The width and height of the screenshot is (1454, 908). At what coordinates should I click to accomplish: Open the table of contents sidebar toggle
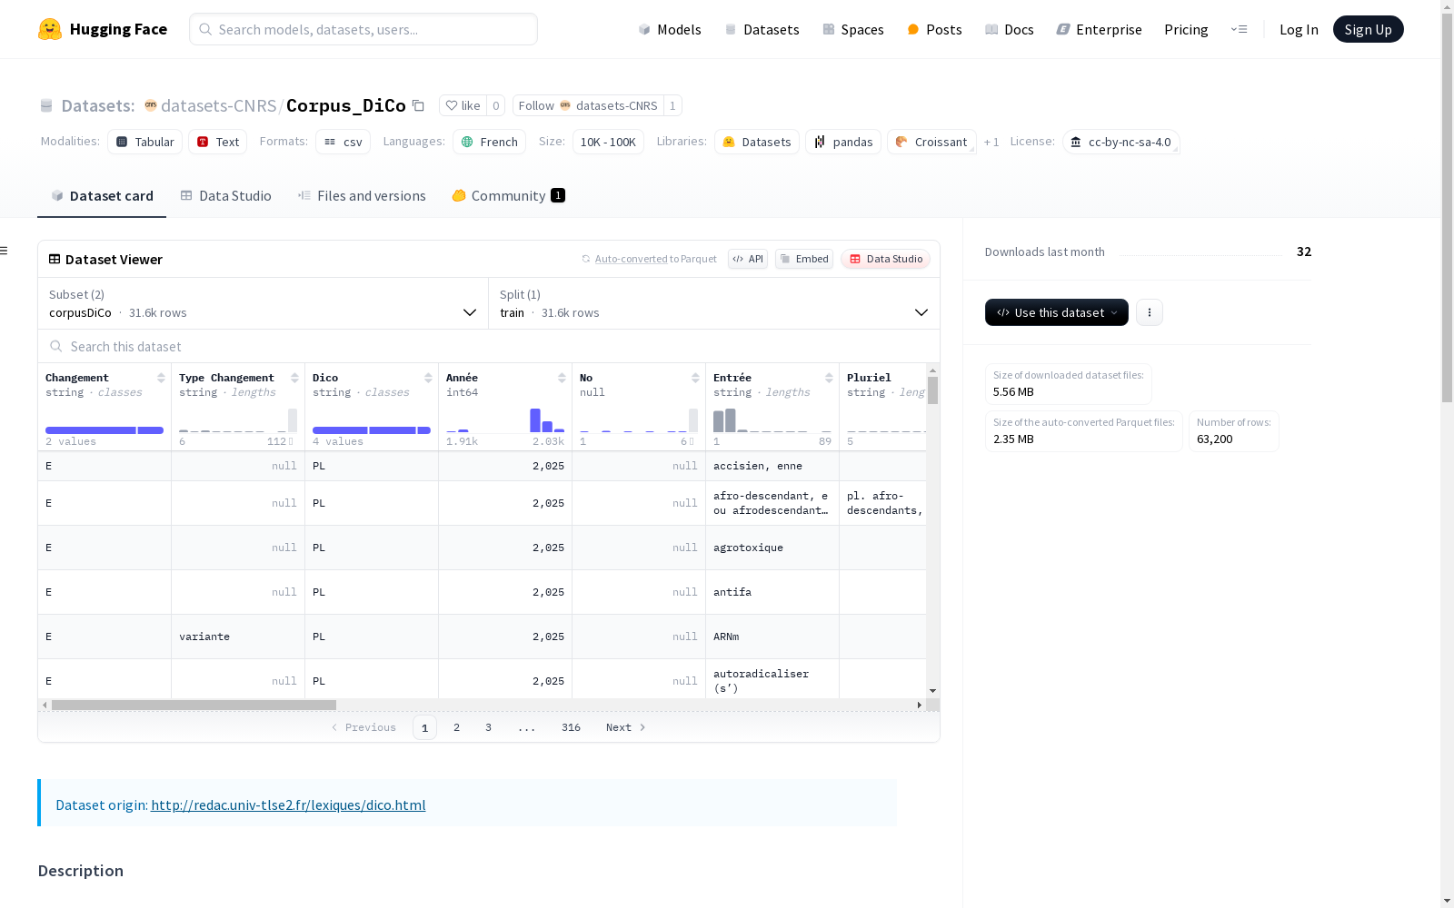(x=5, y=251)
